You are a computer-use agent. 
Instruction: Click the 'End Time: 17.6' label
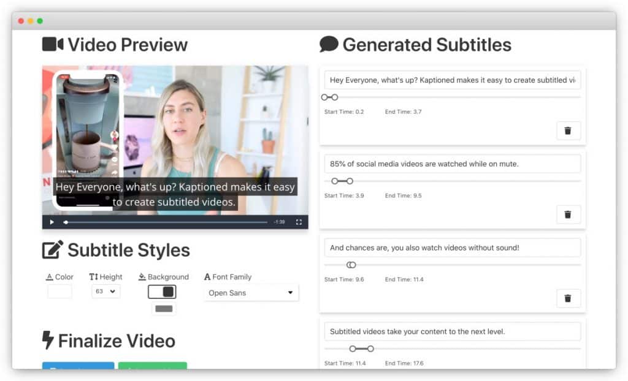click(x=404, y=363)
